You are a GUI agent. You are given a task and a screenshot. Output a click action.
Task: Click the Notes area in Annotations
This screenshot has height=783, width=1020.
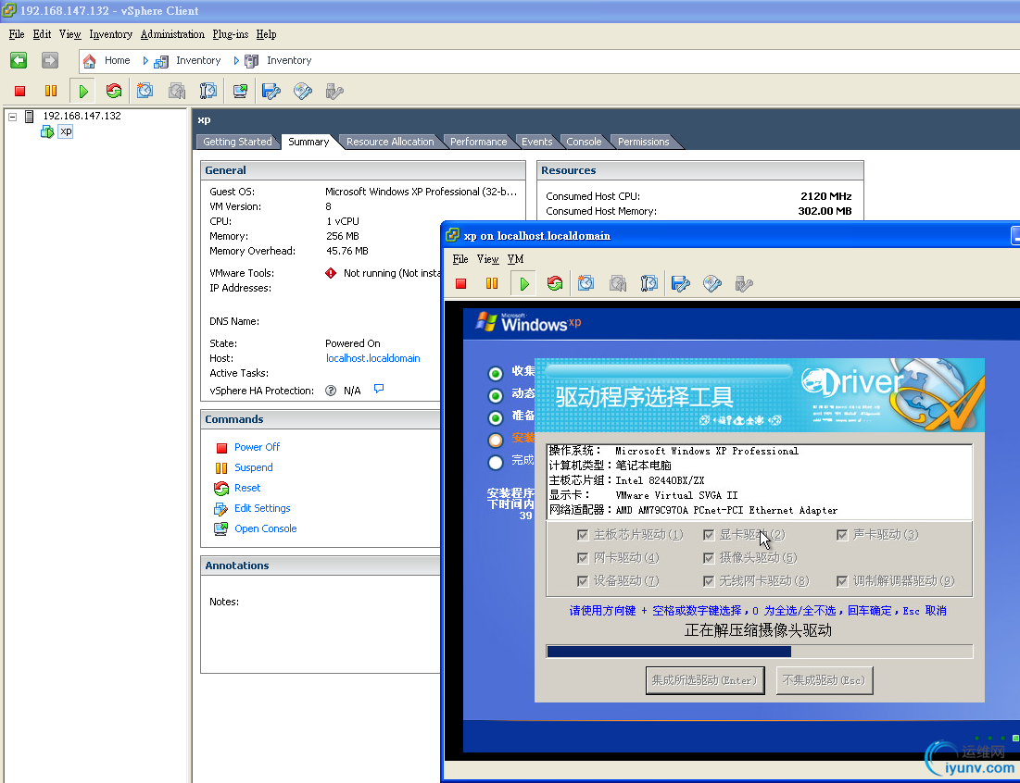319,624
